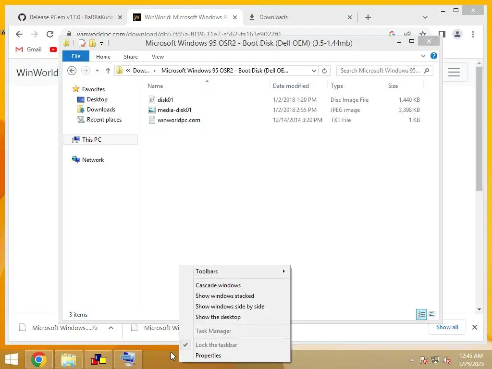Open the computer keyboard taskbar app

(x=128, y=359)
